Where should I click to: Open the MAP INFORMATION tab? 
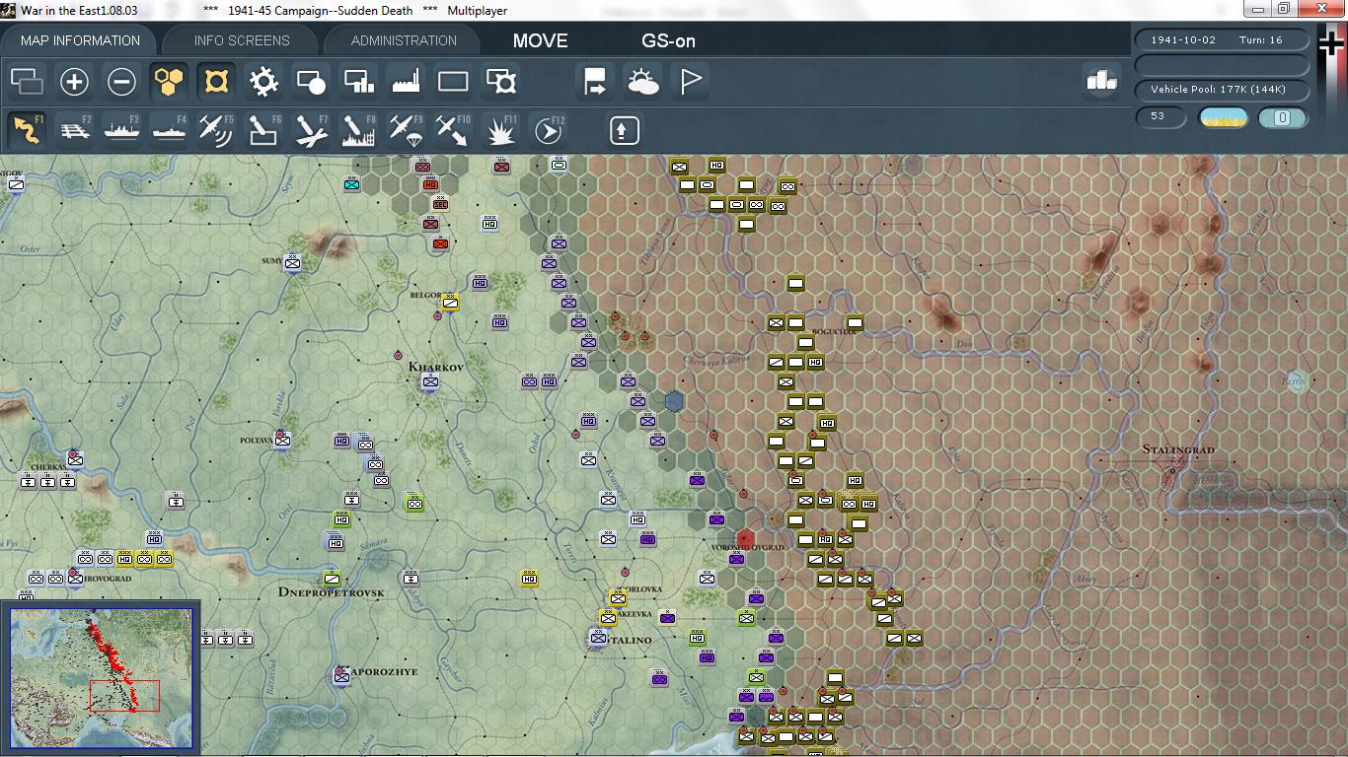click(80, 40)
